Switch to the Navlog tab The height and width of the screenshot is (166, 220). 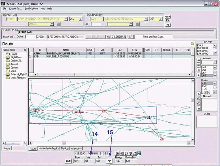coord(65,149)
